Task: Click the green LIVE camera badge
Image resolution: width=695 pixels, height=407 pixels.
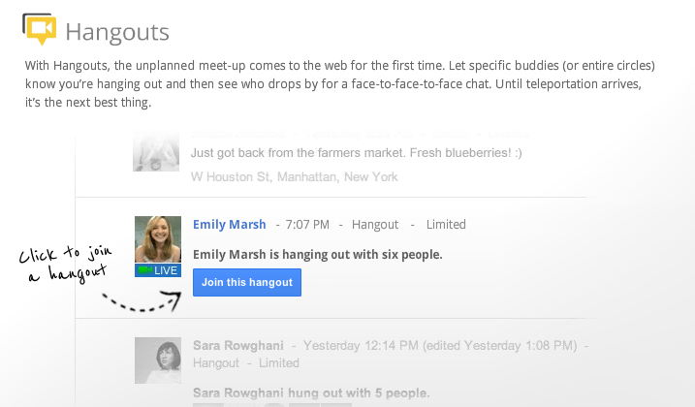Action: [x=158, y=270]
